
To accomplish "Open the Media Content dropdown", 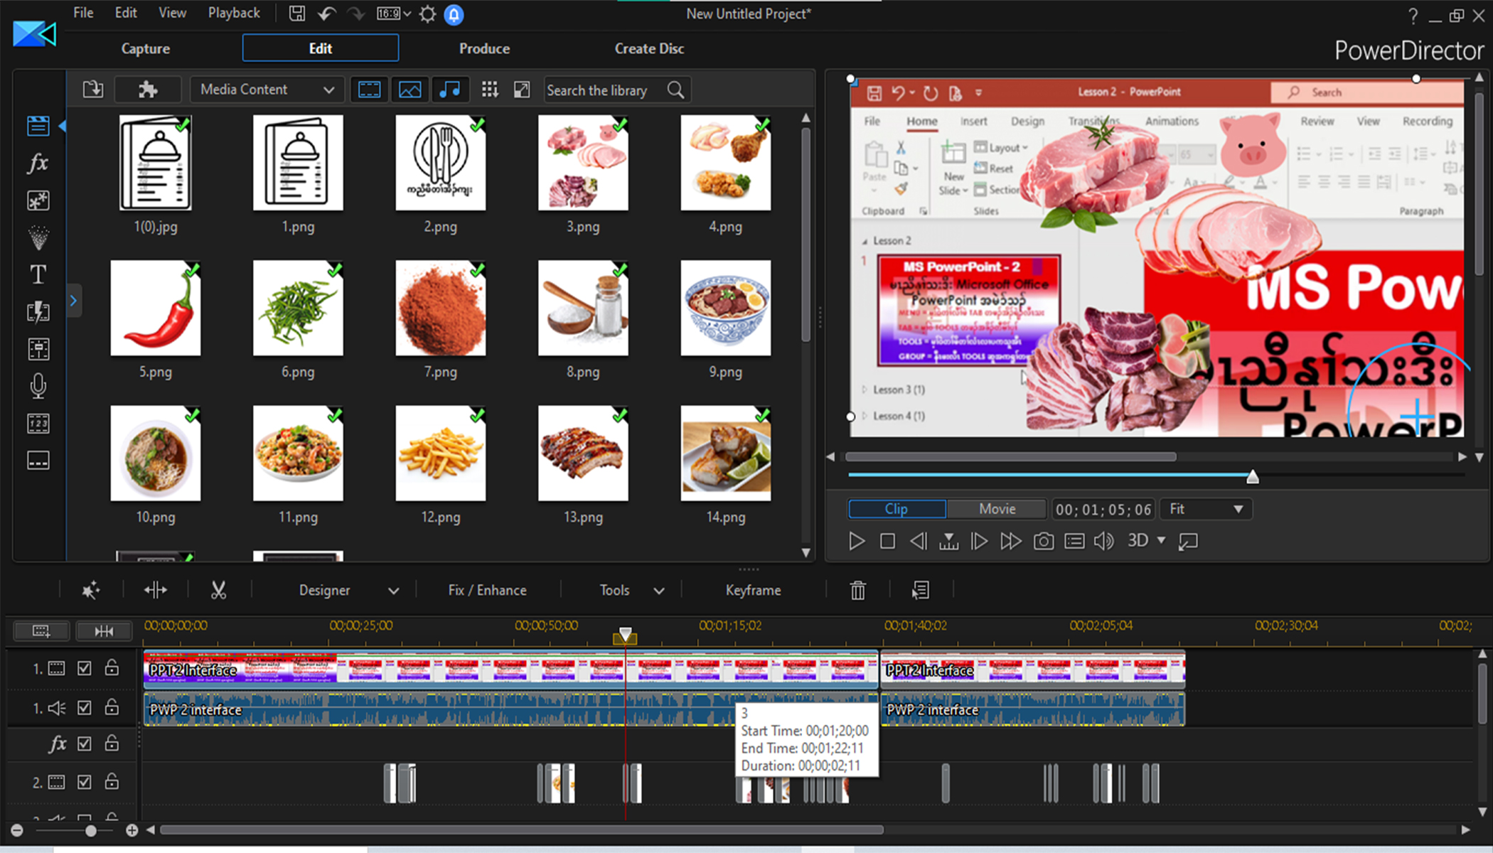I will [x=267, y=90].
